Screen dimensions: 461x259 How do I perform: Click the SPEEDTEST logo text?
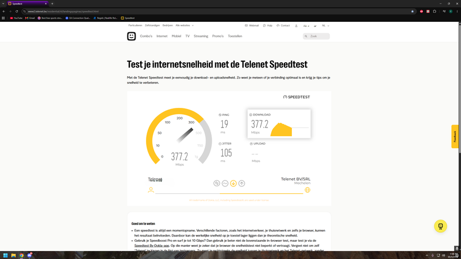point(297,97)
